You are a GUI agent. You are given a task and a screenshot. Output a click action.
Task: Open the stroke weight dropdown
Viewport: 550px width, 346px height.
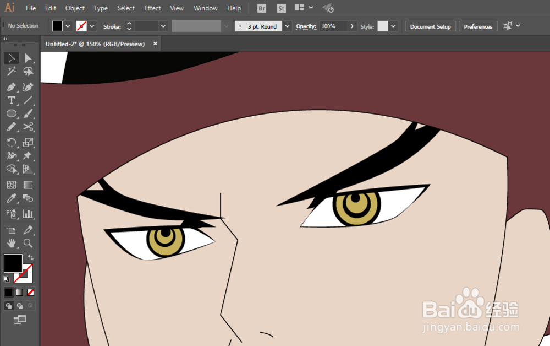click(163, 26)
